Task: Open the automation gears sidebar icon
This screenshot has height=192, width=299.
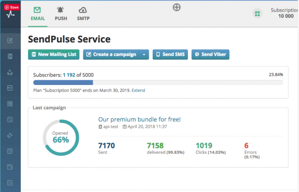Action: [11, 135]
